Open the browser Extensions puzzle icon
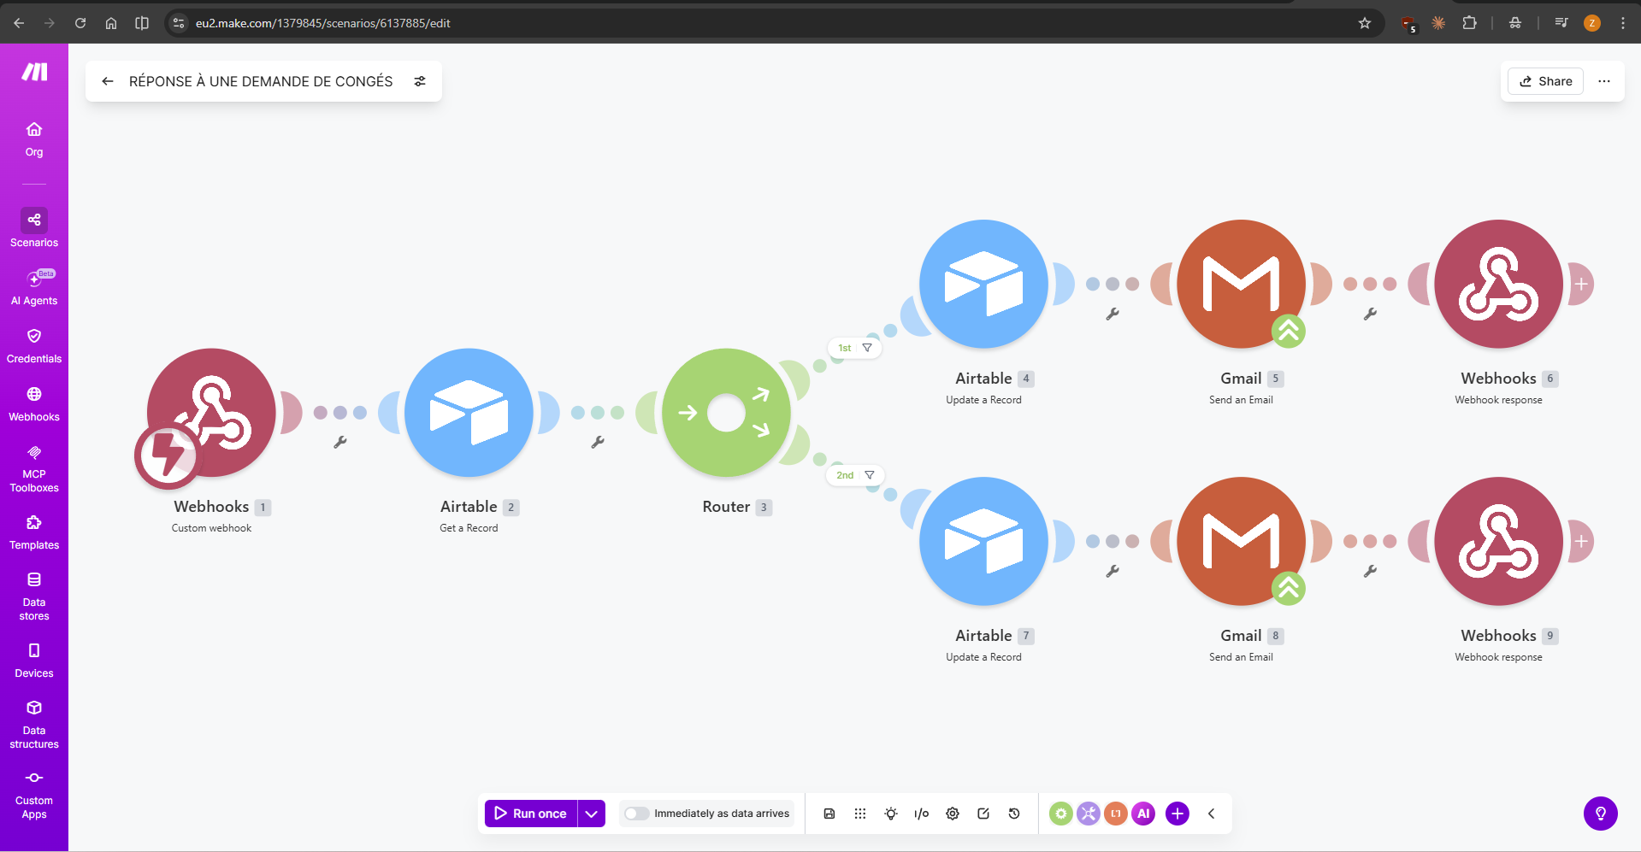1641x852 pixels. tap(1470, 23)
